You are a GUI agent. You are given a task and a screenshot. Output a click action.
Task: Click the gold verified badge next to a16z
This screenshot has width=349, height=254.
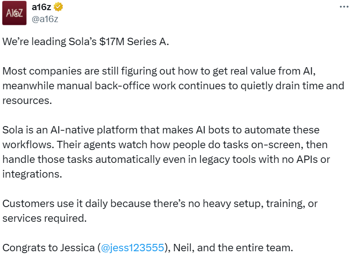point(58,7)
